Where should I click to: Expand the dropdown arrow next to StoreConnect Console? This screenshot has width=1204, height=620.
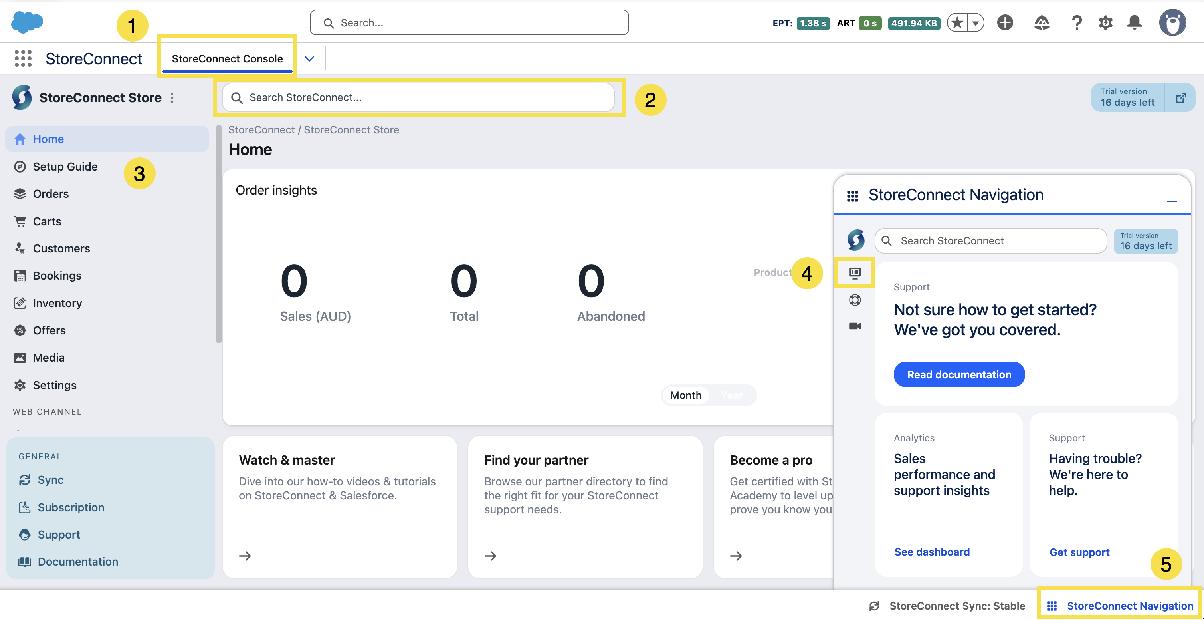[309, 58]
